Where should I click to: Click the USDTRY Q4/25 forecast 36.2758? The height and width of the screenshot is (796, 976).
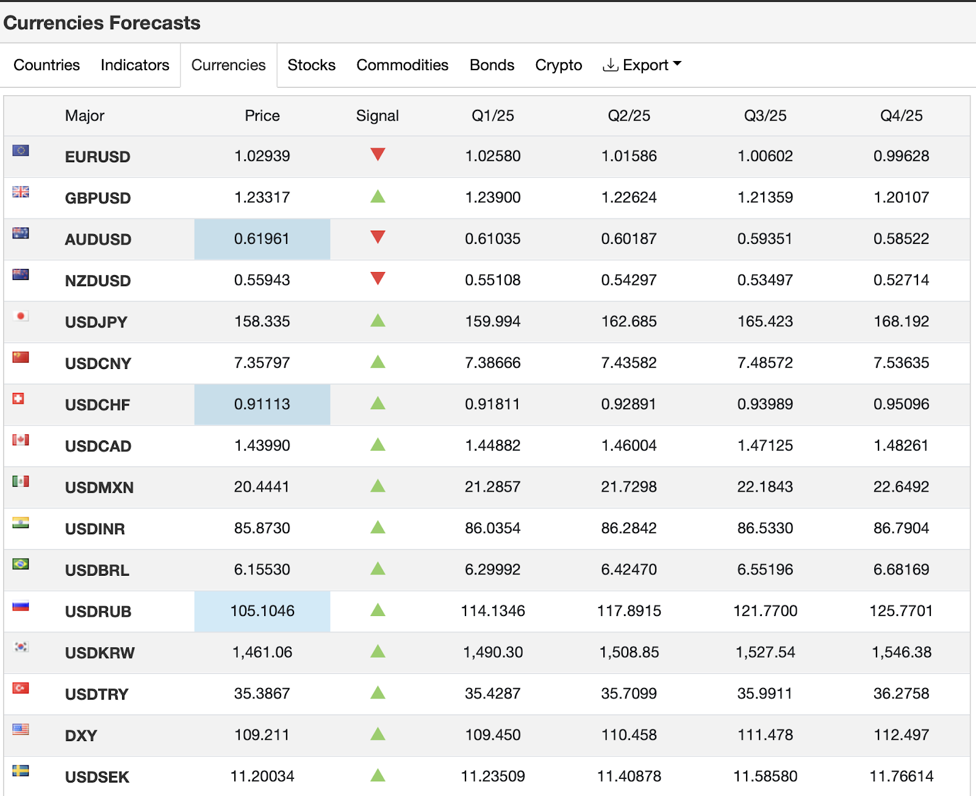click(x=902, y=694)
